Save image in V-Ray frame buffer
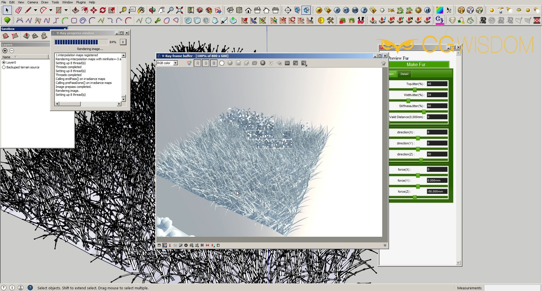The image size is (542, 291). pos(238,63)
